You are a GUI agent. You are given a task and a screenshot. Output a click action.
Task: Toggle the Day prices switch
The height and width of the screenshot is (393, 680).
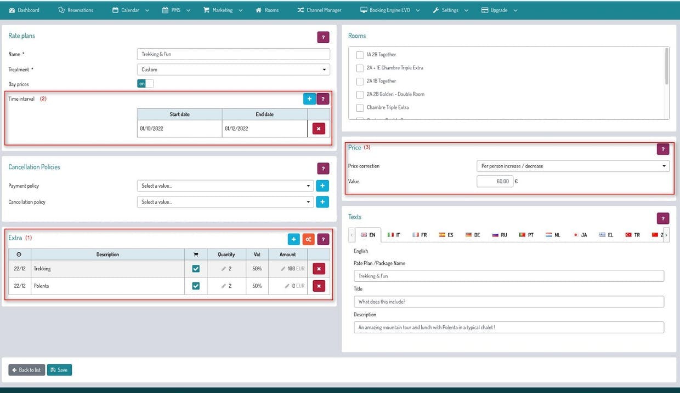click(145, 84)
